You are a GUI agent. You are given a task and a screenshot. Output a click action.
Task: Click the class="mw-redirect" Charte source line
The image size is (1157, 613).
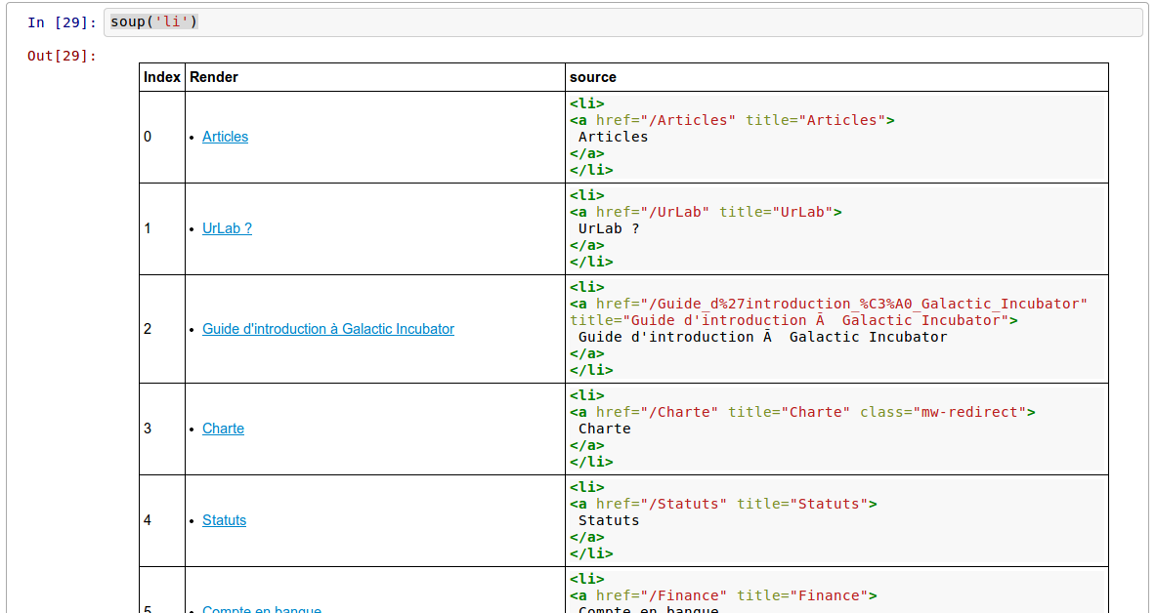click(803, 413)
